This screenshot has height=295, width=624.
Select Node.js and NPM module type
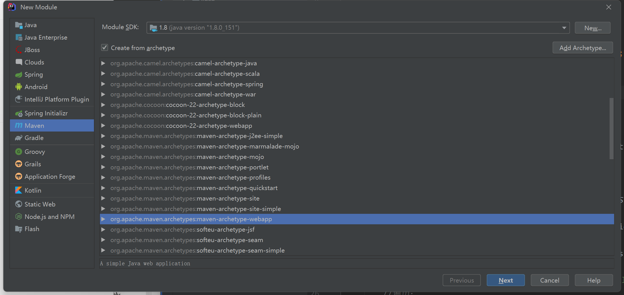tap(52, 217)
